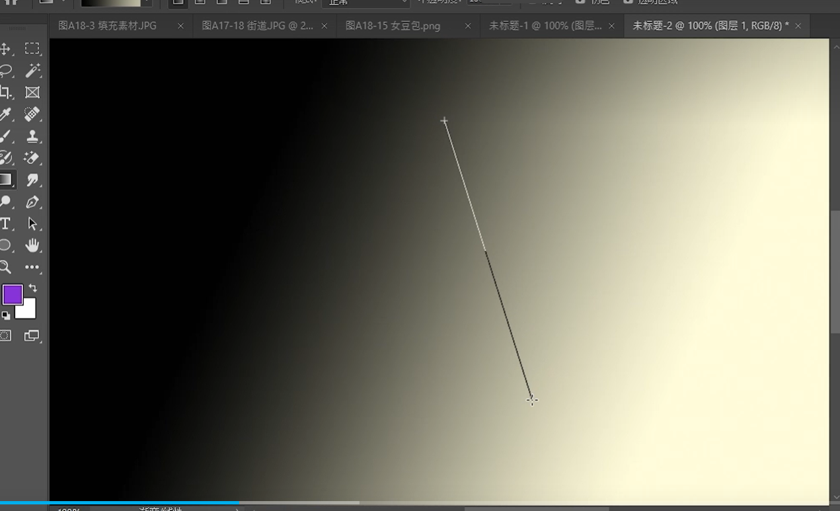Select the Horizontal Type tool

coord(5,223)
